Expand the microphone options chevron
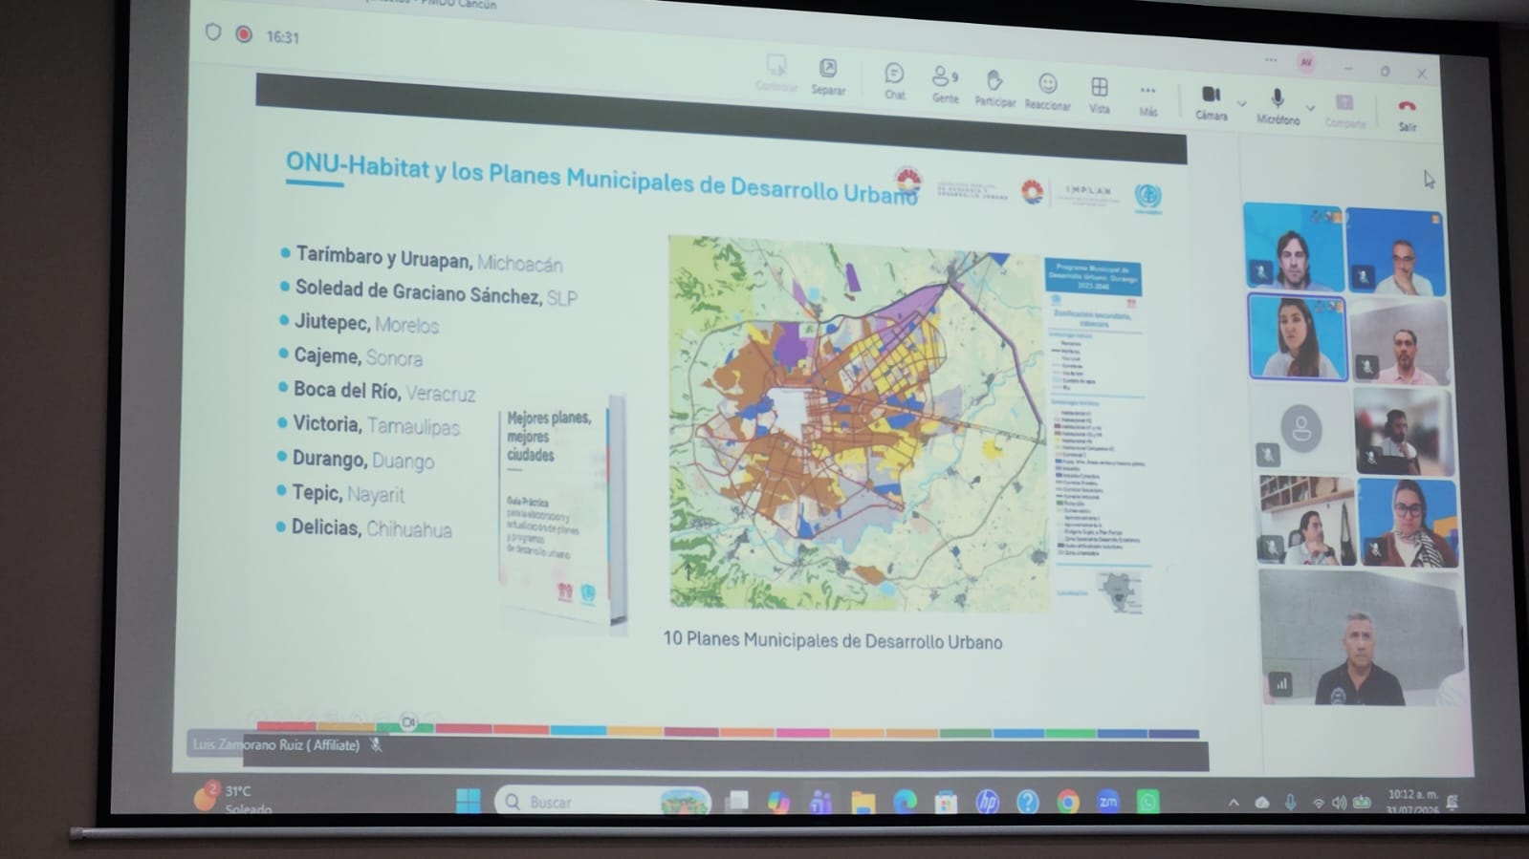1529x859 pixels. pyautogui.click(x=1310, y=107)
